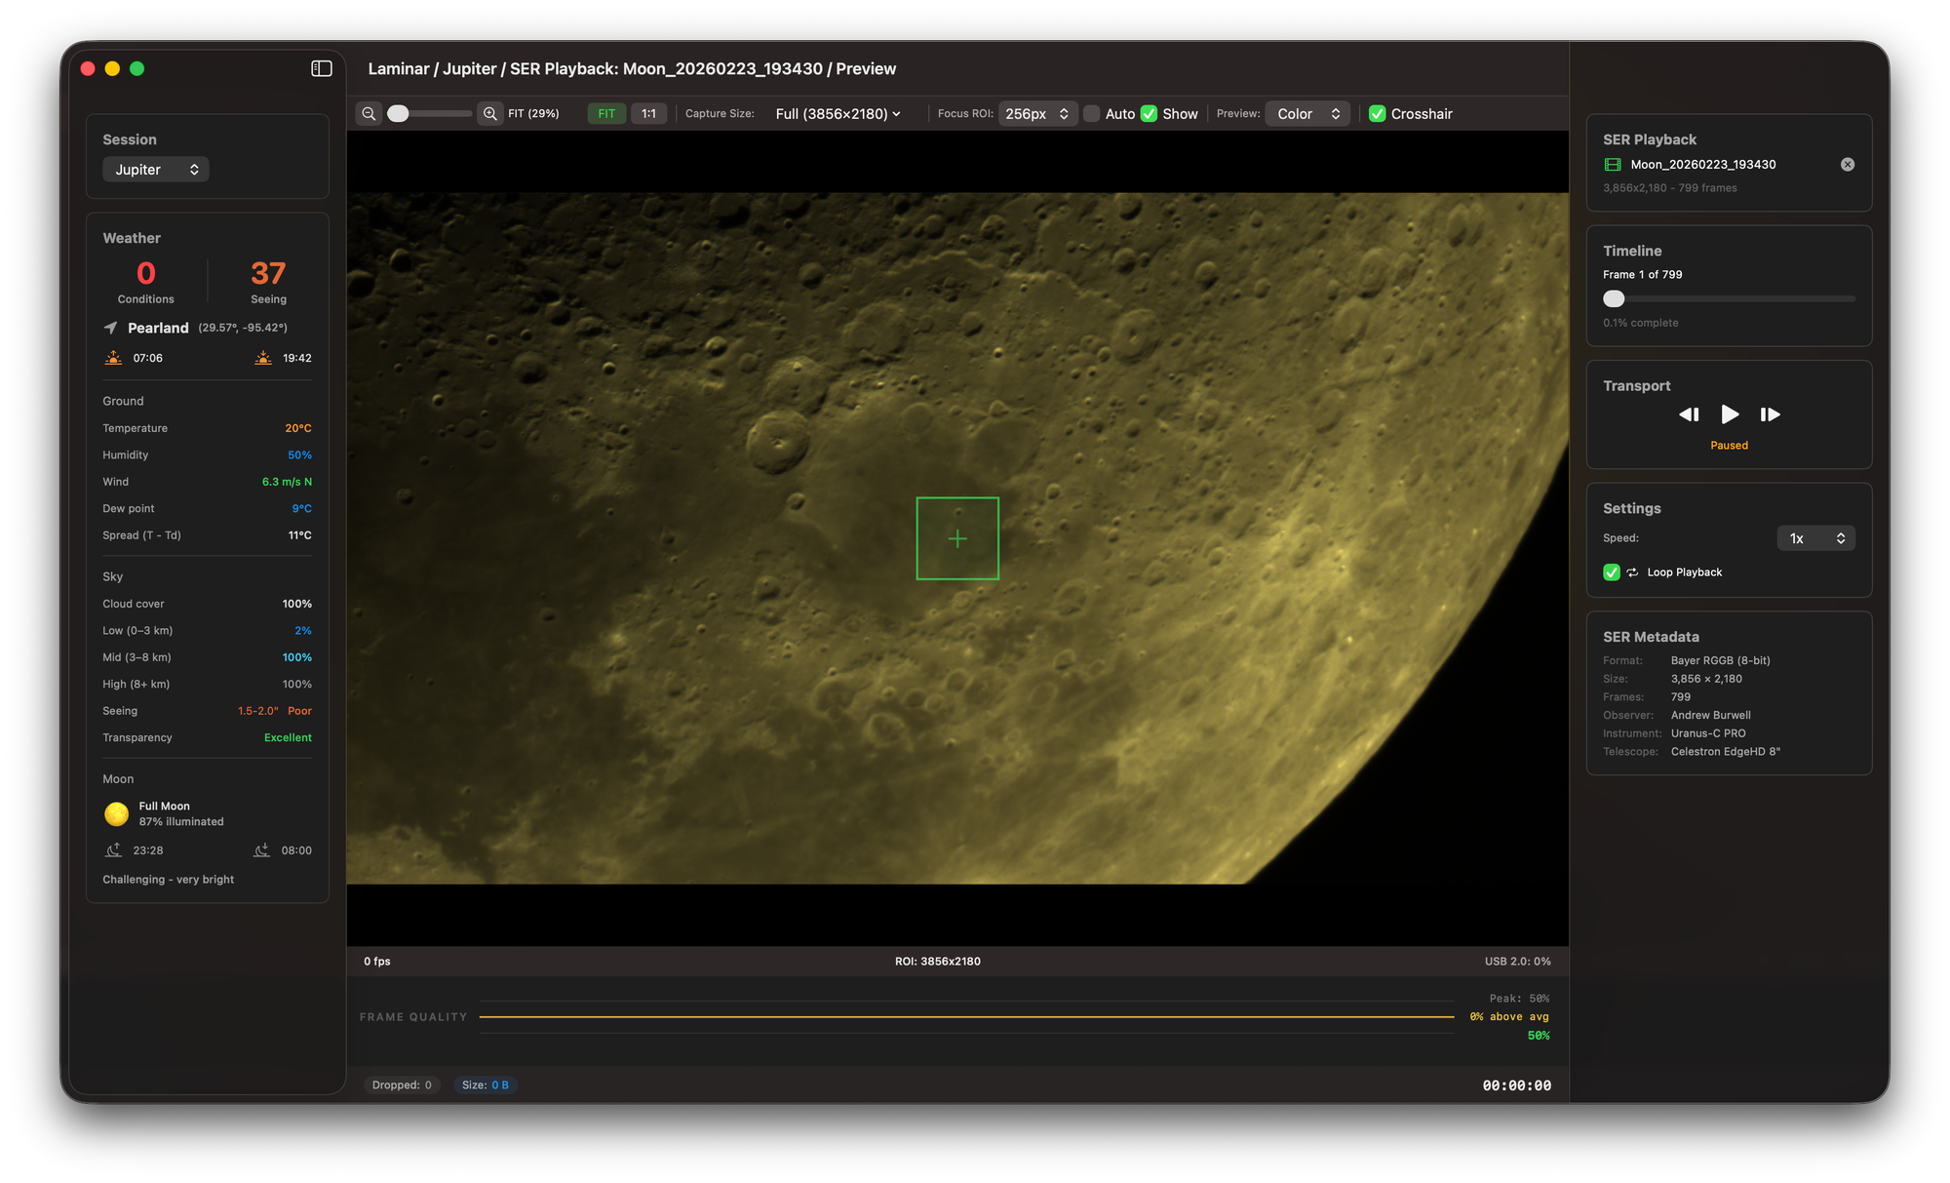
Task: Switch preview to 1:1 mode
Action: 648,113
